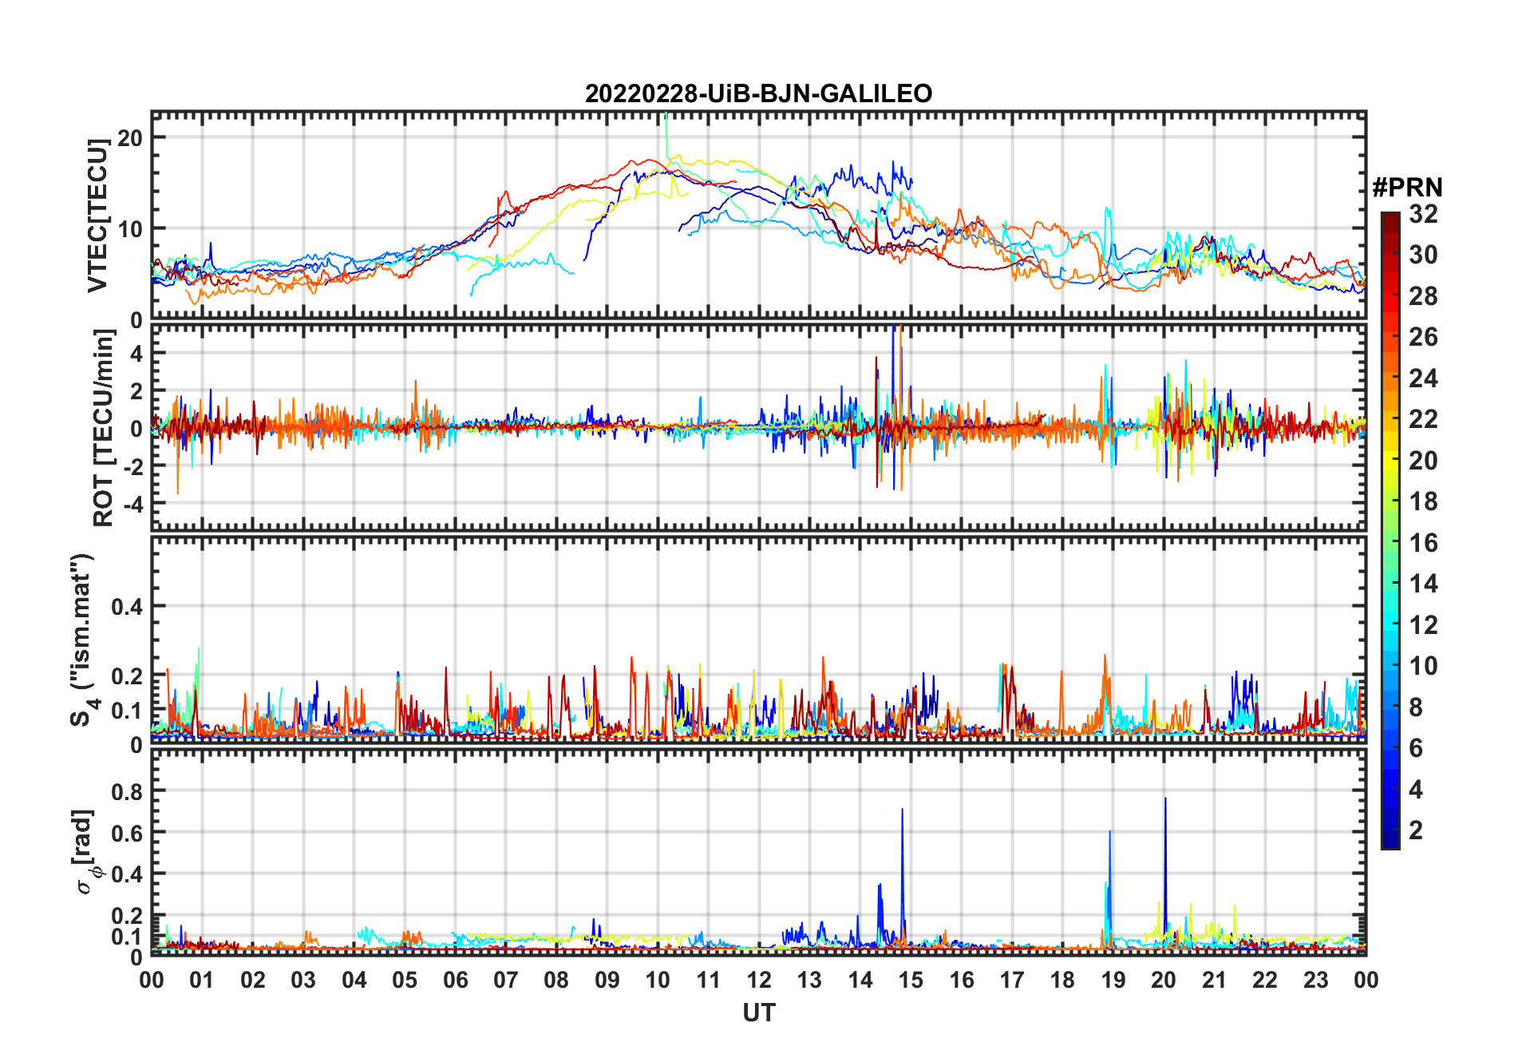Select the PRN colorbar's 4 tick label
This screenshot has width=1518, height=1062.
(x=1417, y=790)
